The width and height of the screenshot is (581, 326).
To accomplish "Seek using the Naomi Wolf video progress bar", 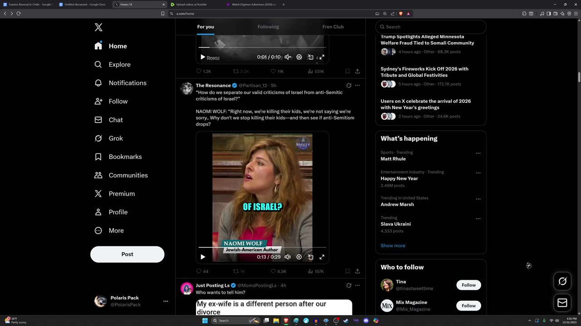I will [262, 248].
